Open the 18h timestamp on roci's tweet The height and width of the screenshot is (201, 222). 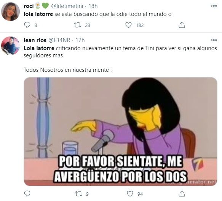[93, 6]
